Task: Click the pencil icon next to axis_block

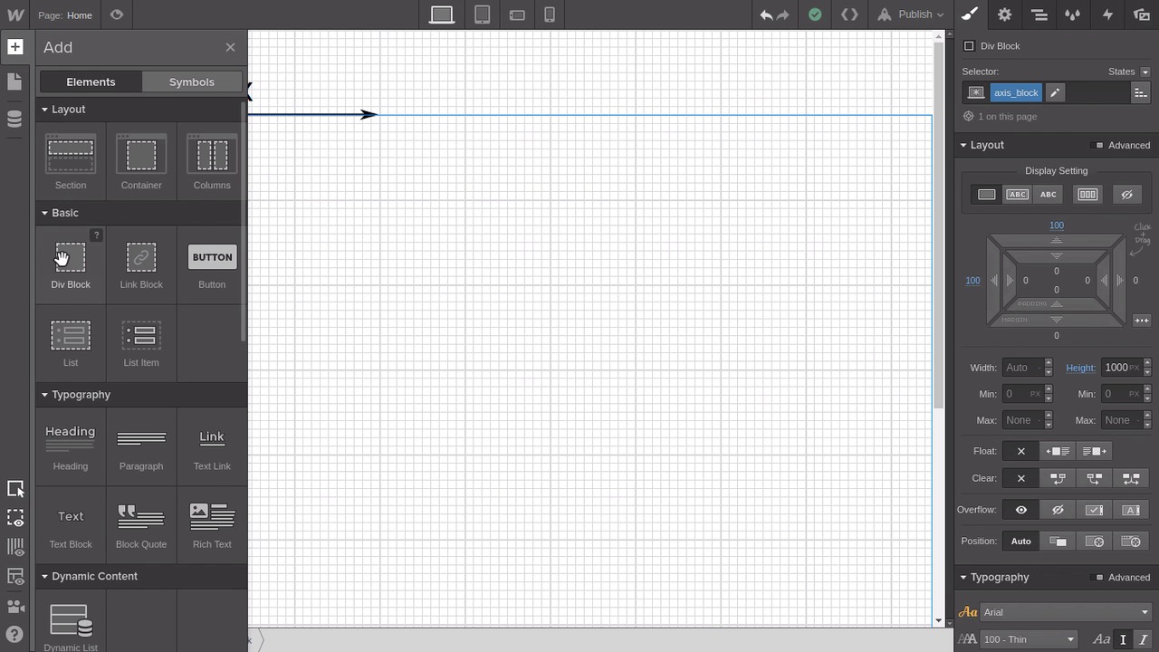Action: click(1055, 92)
